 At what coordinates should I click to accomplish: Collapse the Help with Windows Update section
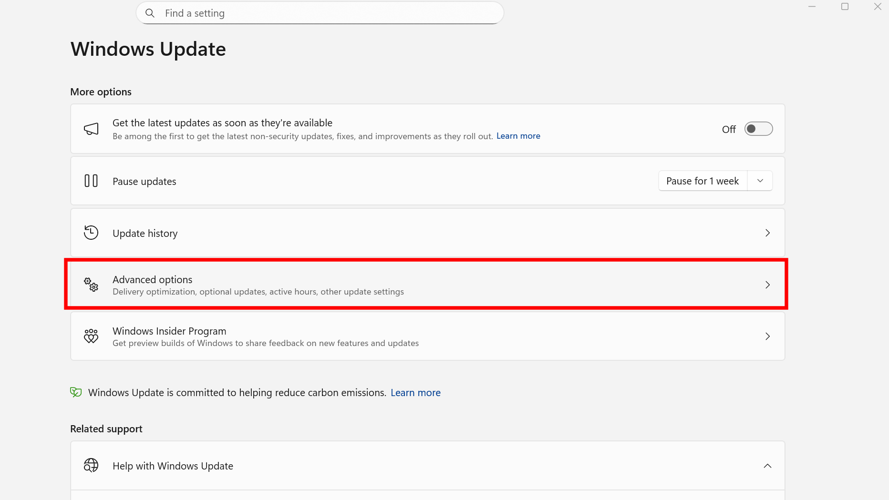[767, 466]
